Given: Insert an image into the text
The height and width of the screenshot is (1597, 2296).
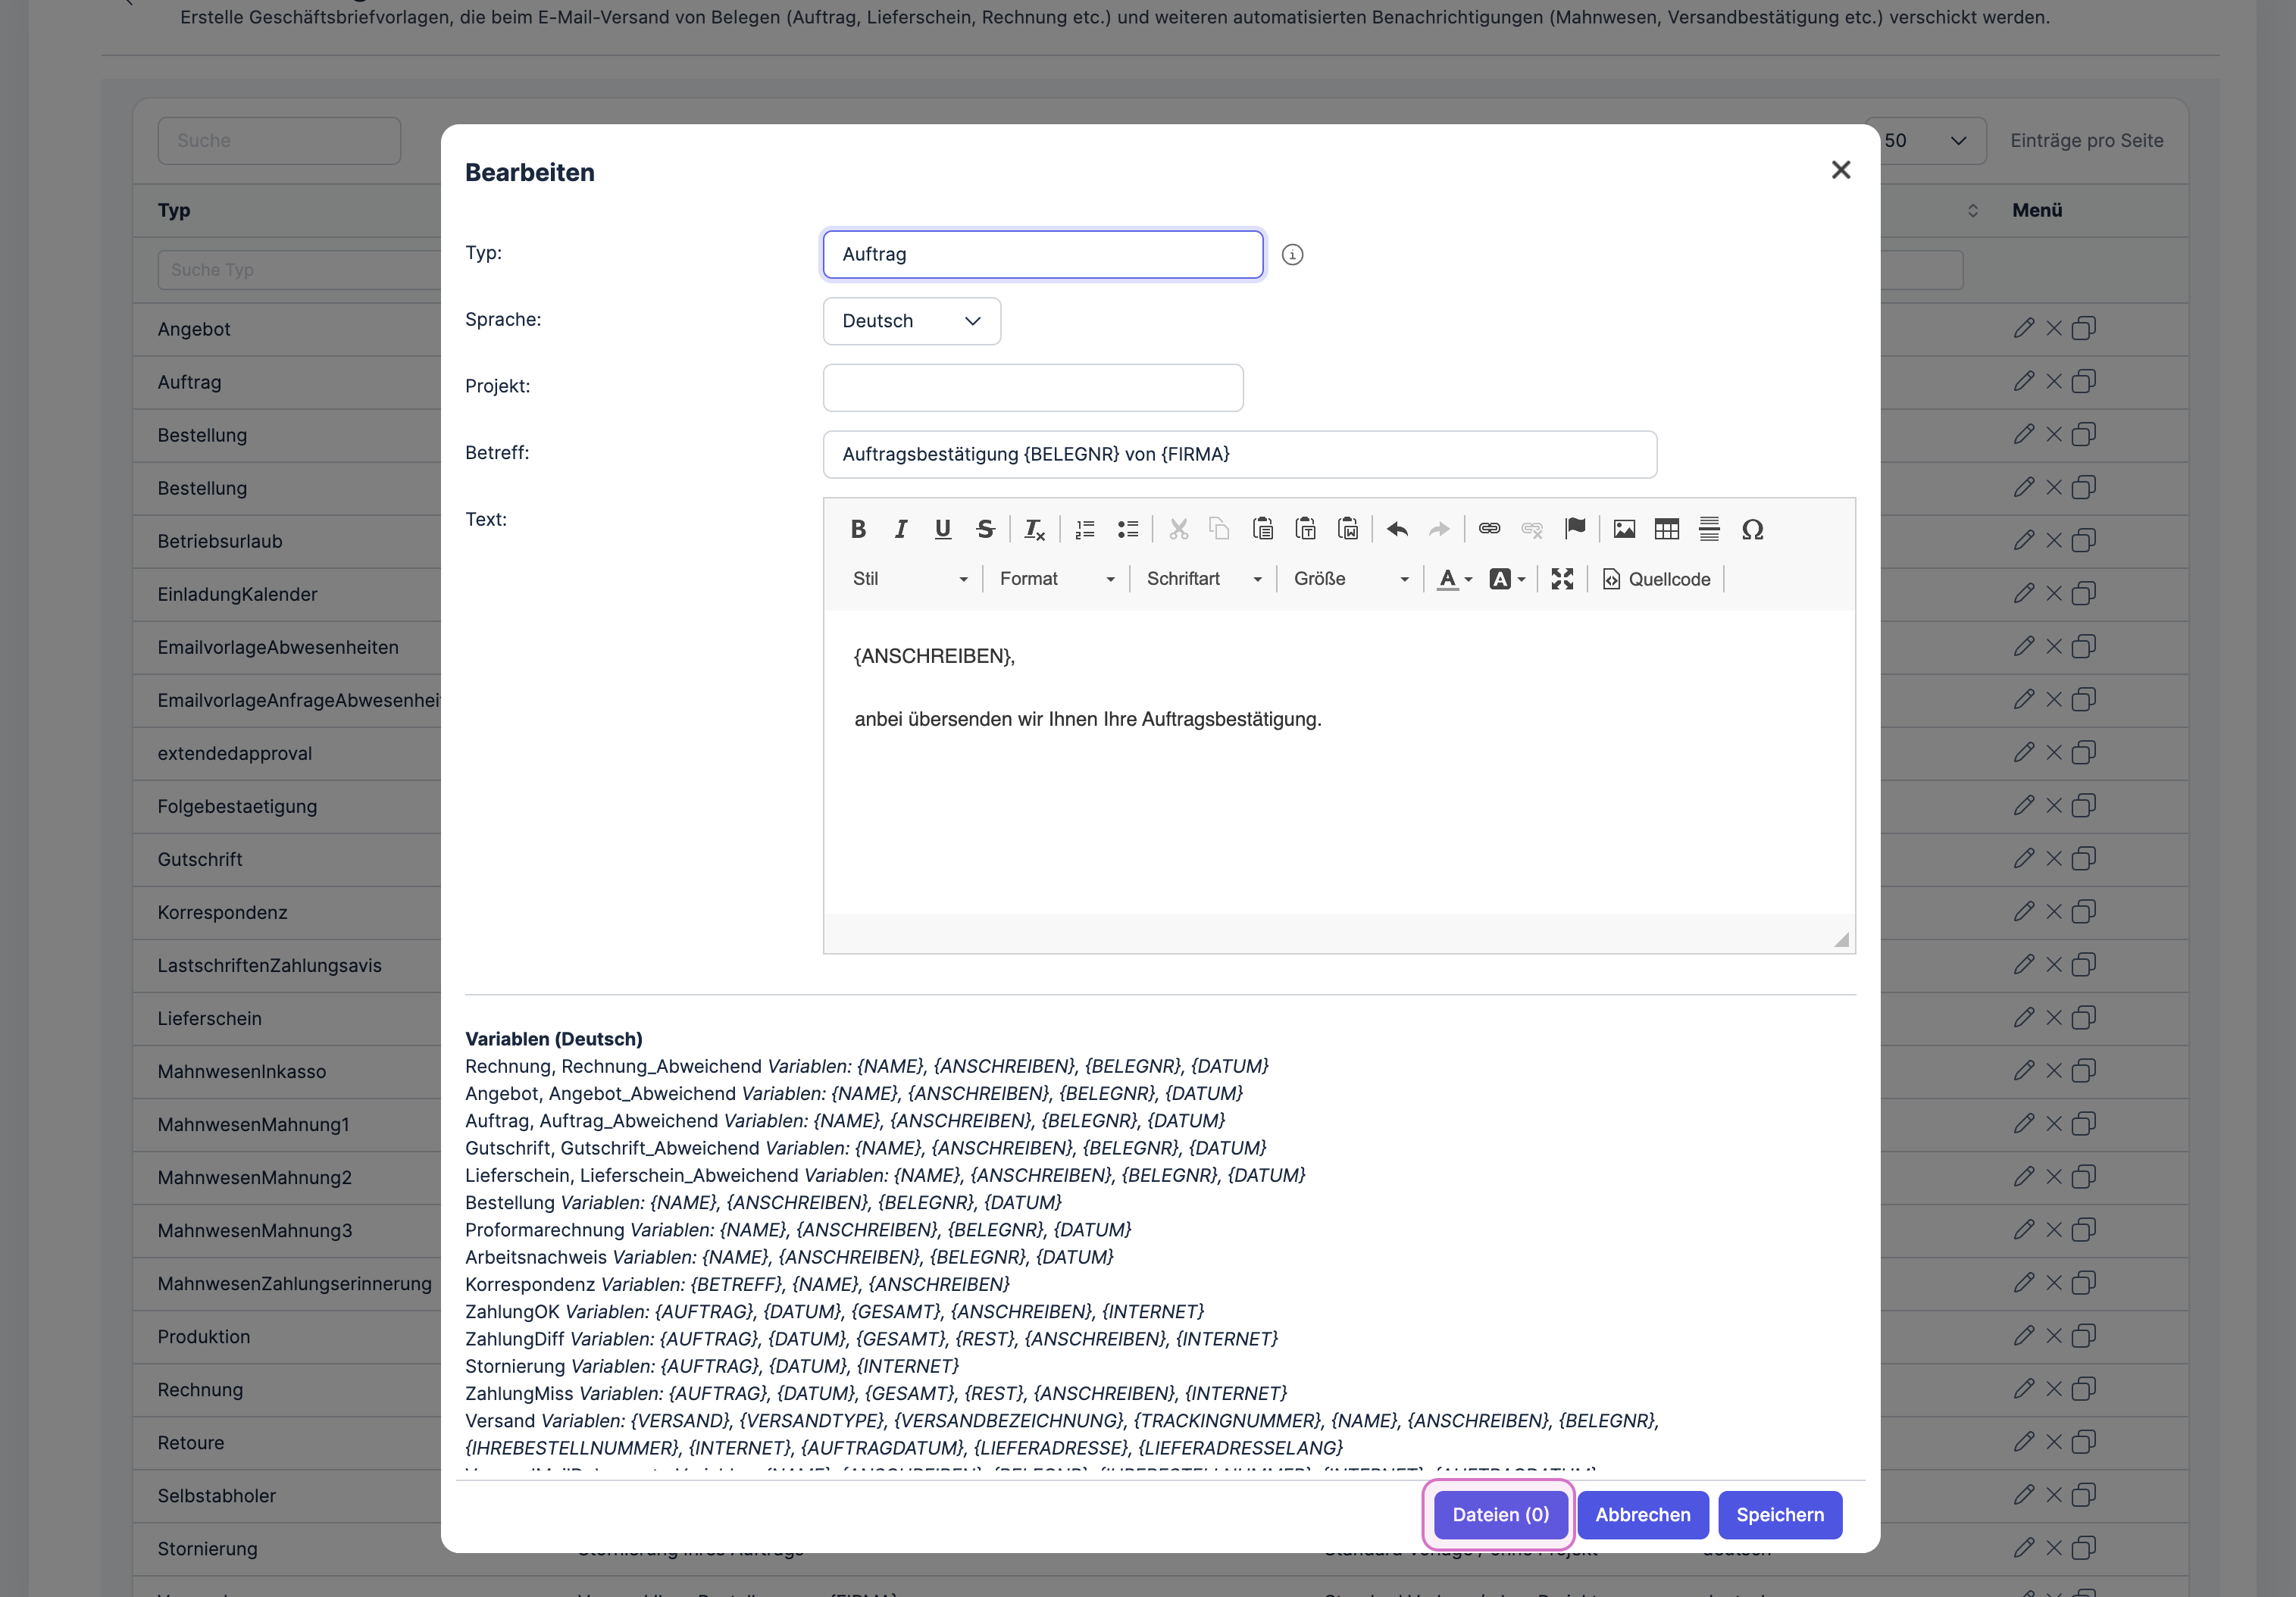Looking at the screenshot, I should click(x=1624, y=529).
